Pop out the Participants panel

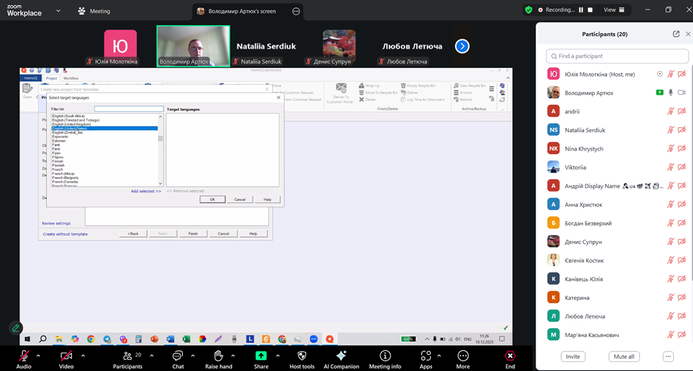pos(676,34)
